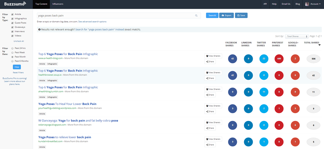Click the account avatar picture

307,4
